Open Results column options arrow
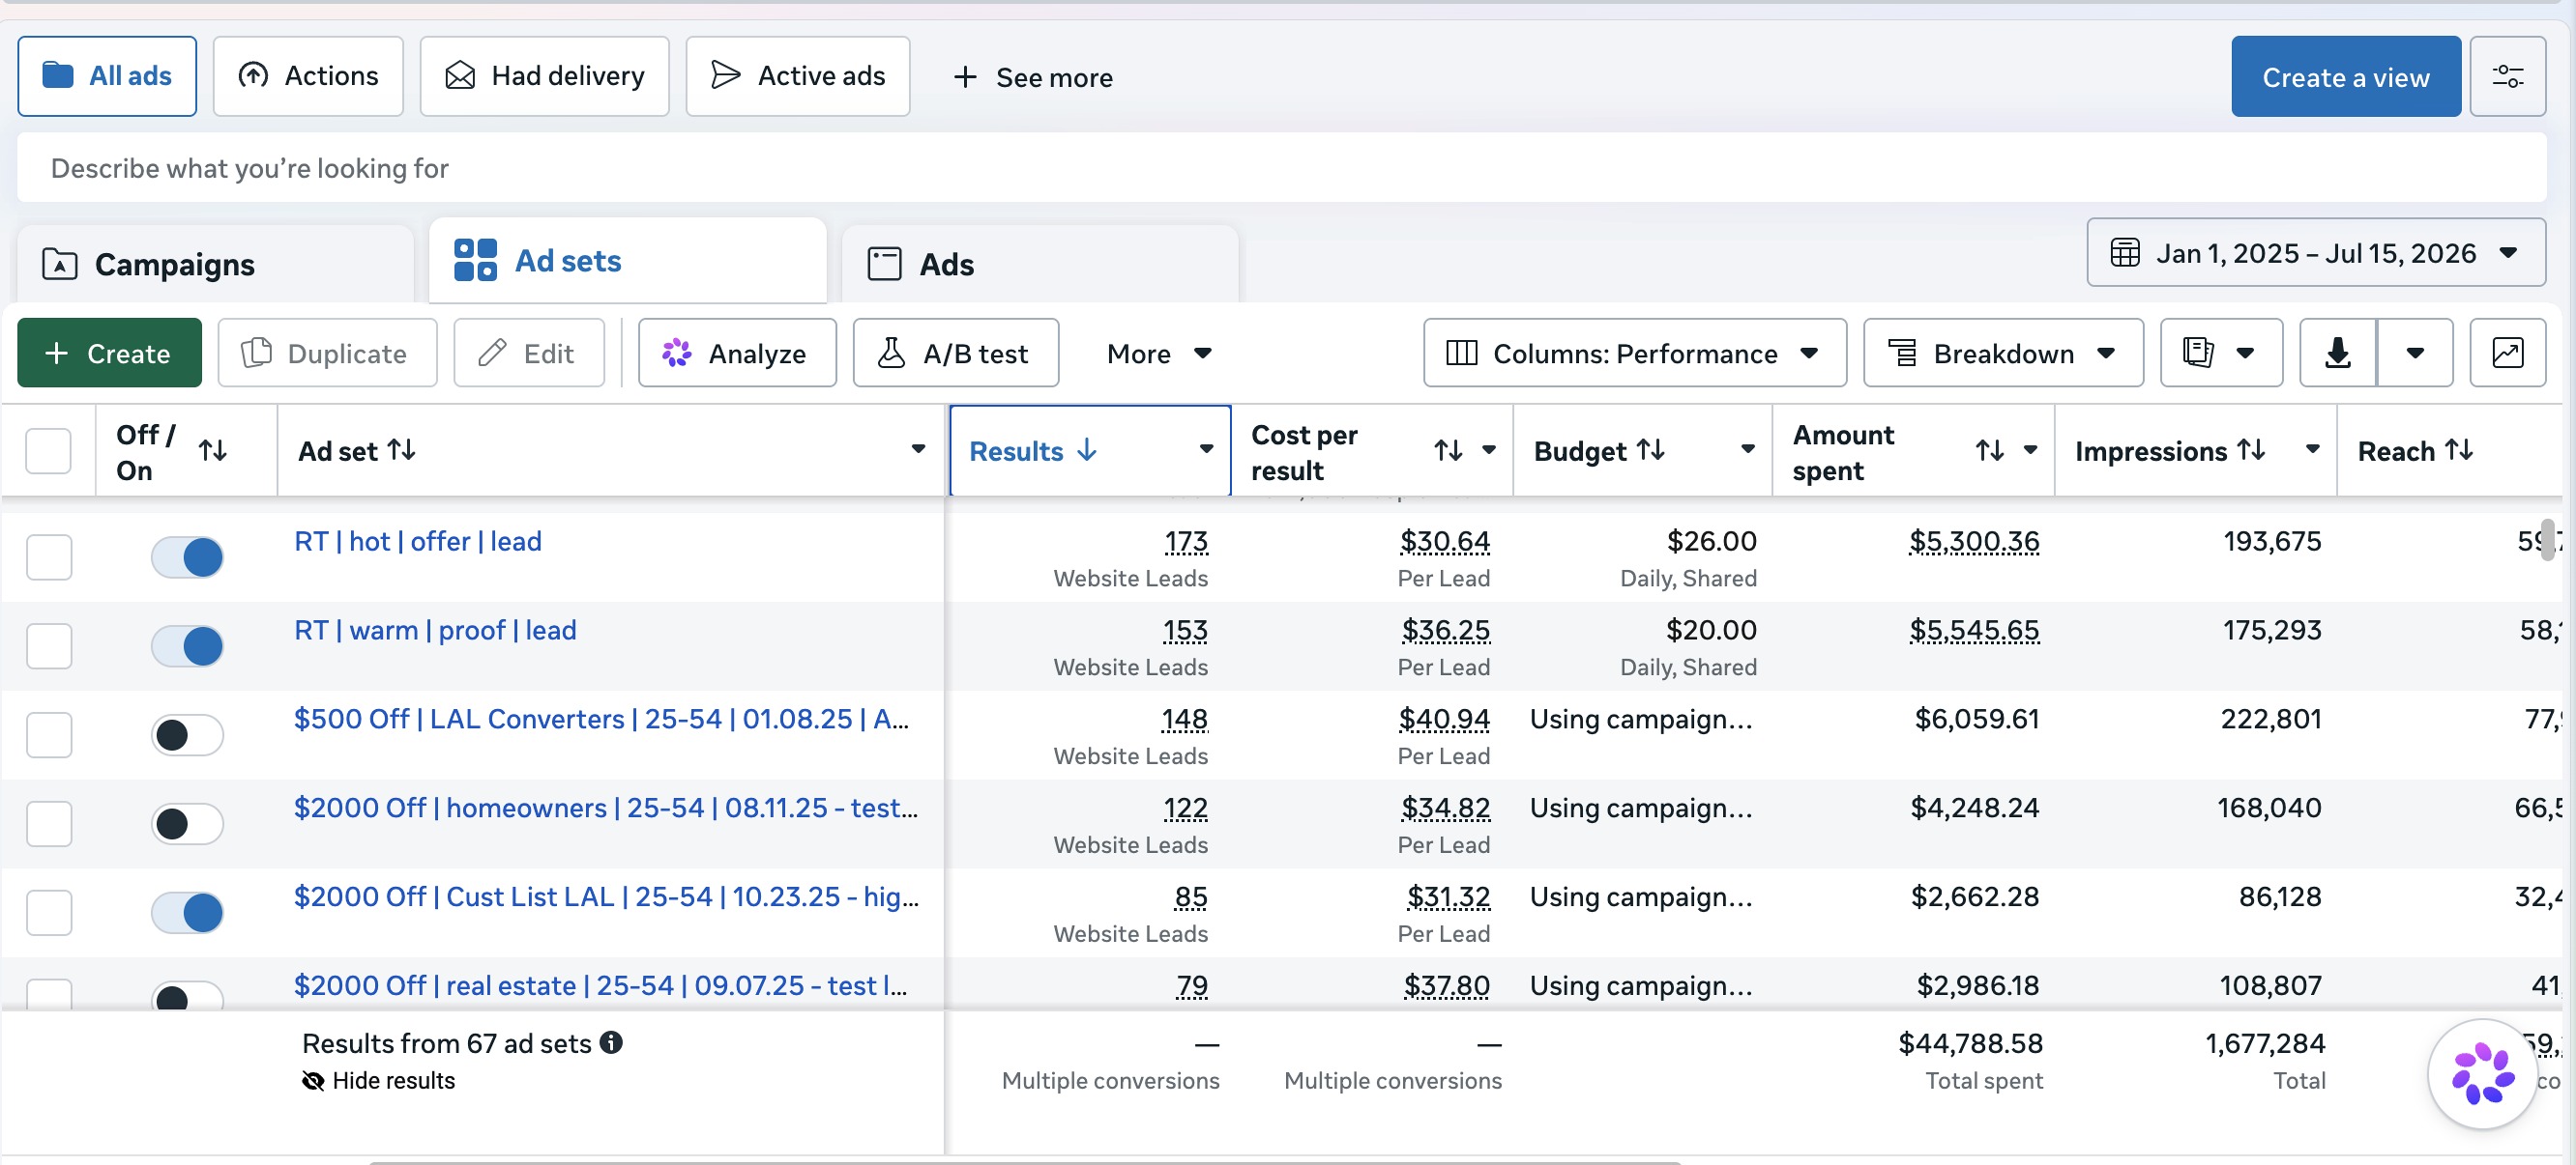The image size is (2576, 1165). point(1206,449)
